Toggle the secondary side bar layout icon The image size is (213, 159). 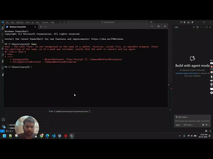click(192, 22)
